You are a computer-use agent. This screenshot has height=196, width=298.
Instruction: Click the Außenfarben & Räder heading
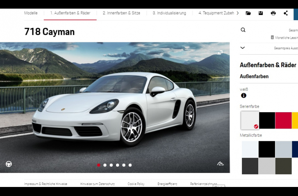268,65
